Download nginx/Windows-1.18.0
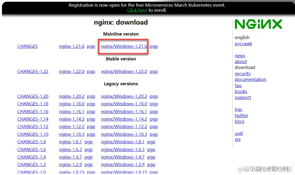Screen dimensions: 295x175 [124, 104]
